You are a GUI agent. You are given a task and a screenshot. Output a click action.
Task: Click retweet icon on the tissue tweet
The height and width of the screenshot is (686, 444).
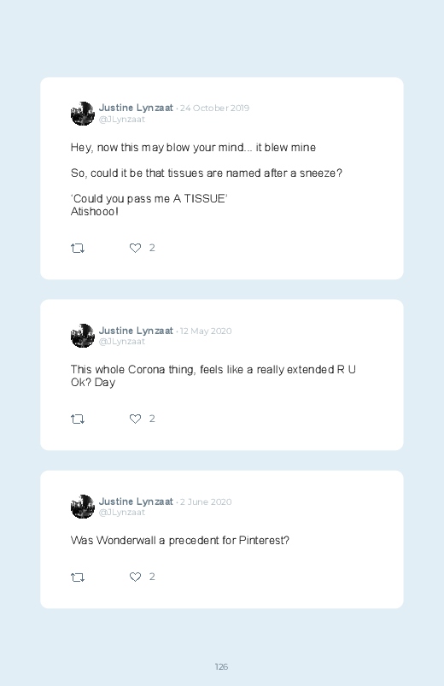(x=78, y=249)
